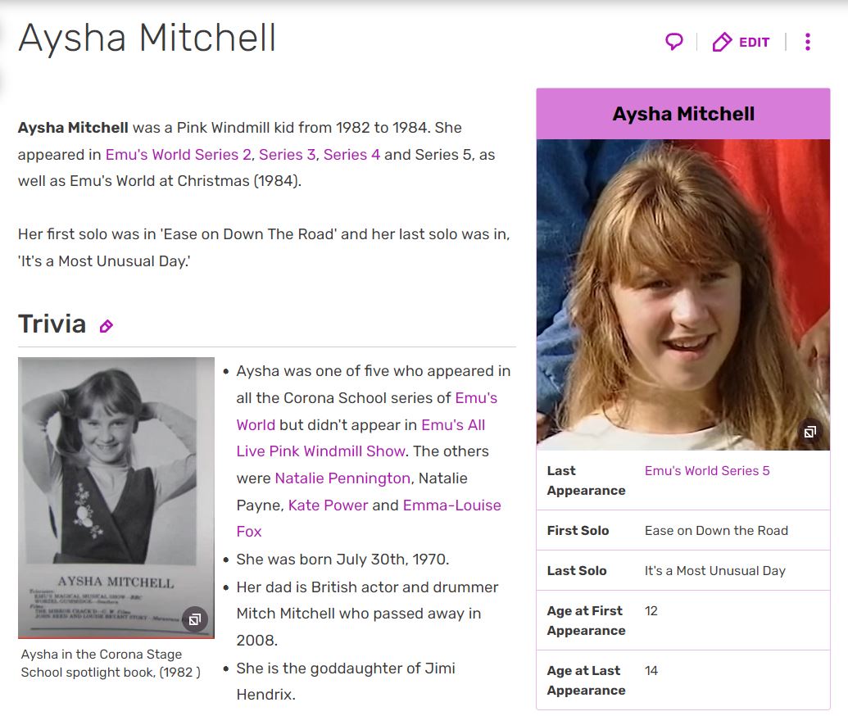Image resolution: width=848 pixels, height=716 pixels.
Task: View the black-and-white Aysha Mitchell spotlight photo
Action: 116,497
